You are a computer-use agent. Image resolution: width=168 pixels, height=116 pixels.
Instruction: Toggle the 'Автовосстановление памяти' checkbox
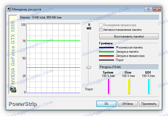click(x=101, y=30)
